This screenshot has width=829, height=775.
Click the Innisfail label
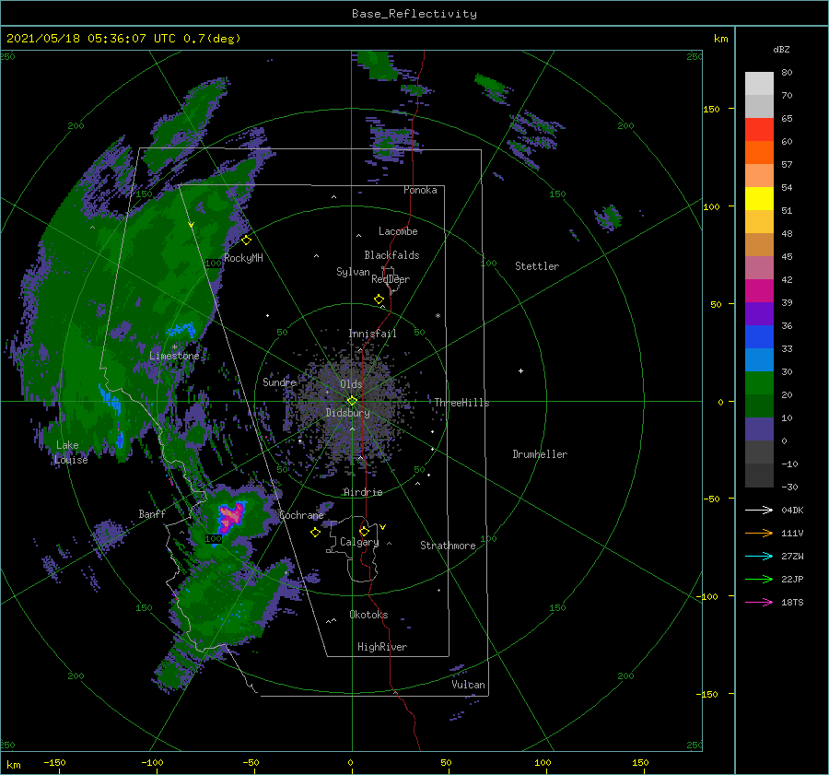372,334
